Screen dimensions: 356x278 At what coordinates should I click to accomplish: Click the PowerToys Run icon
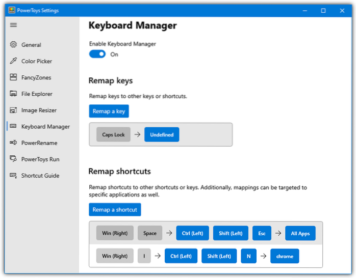point(13,159)
